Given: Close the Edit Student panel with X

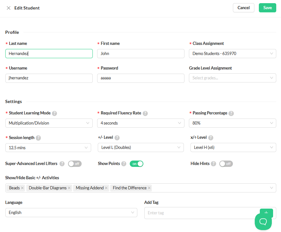Looking at the screenshot, I should pos(9,8).
